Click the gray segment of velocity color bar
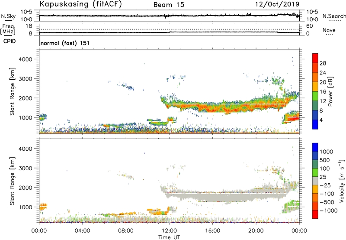 (315, 181)
